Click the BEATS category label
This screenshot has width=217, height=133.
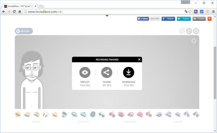point(36,122)
